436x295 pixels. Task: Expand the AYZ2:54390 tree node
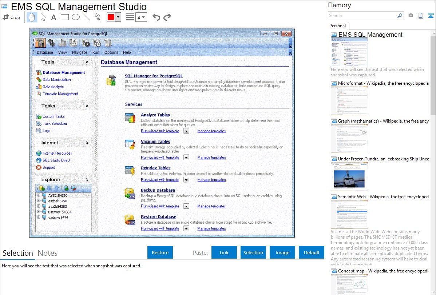coord(39,195)
